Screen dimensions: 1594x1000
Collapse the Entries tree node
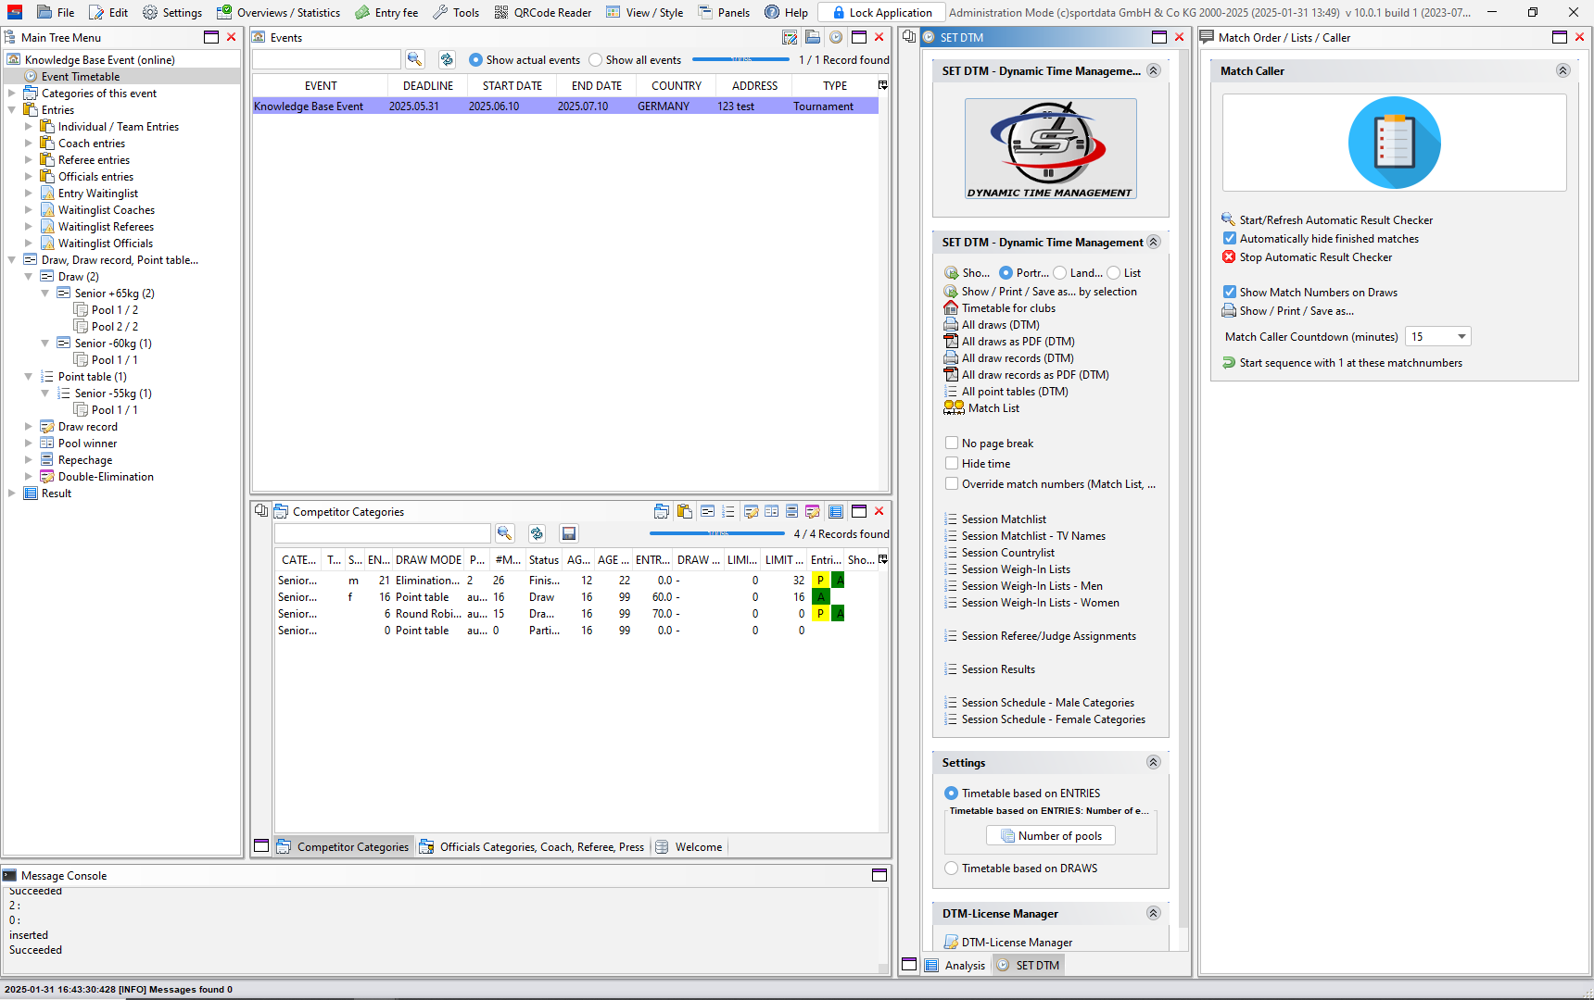[11, 109]
